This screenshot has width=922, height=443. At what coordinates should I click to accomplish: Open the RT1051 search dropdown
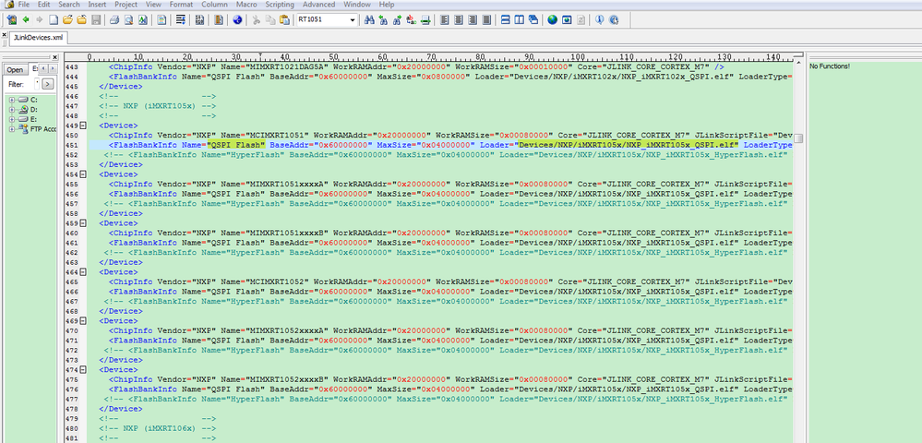point(353,20)
